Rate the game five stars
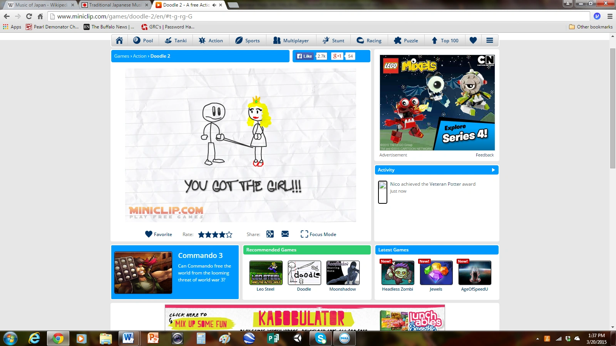This screenshot has width=616, height=346. (229, 235)
